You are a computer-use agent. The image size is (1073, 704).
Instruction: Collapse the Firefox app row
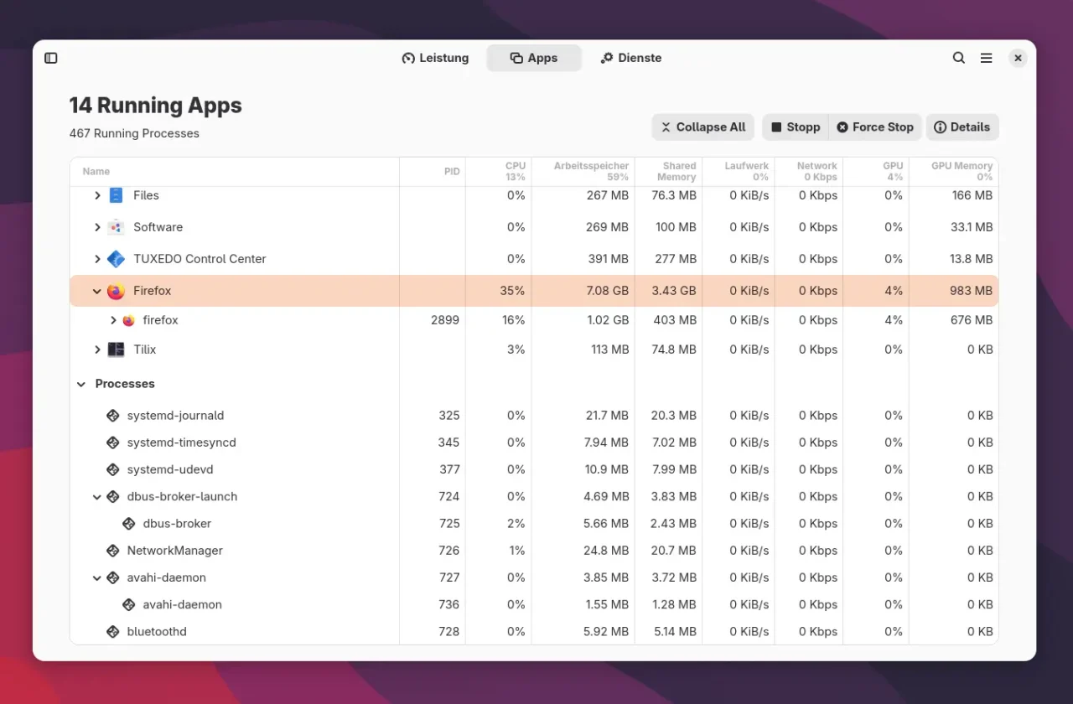(97, 291)
